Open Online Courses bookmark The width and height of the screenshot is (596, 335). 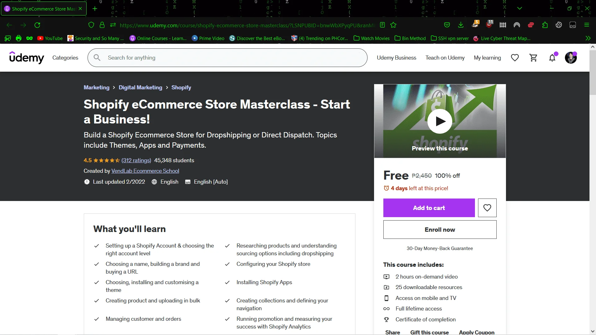coord(158,38)
